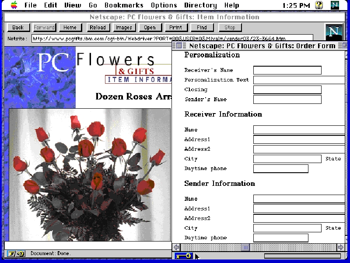Click Sender Information Daytime phone field

coord(281,238)
